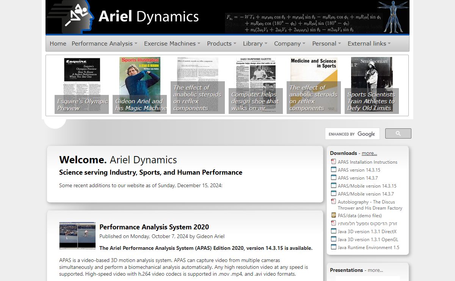Image resolution: width=455 pixels, height=281 pixels.
Task: Open Performance Analysis System 2020 article title
Action: (154, 227)
